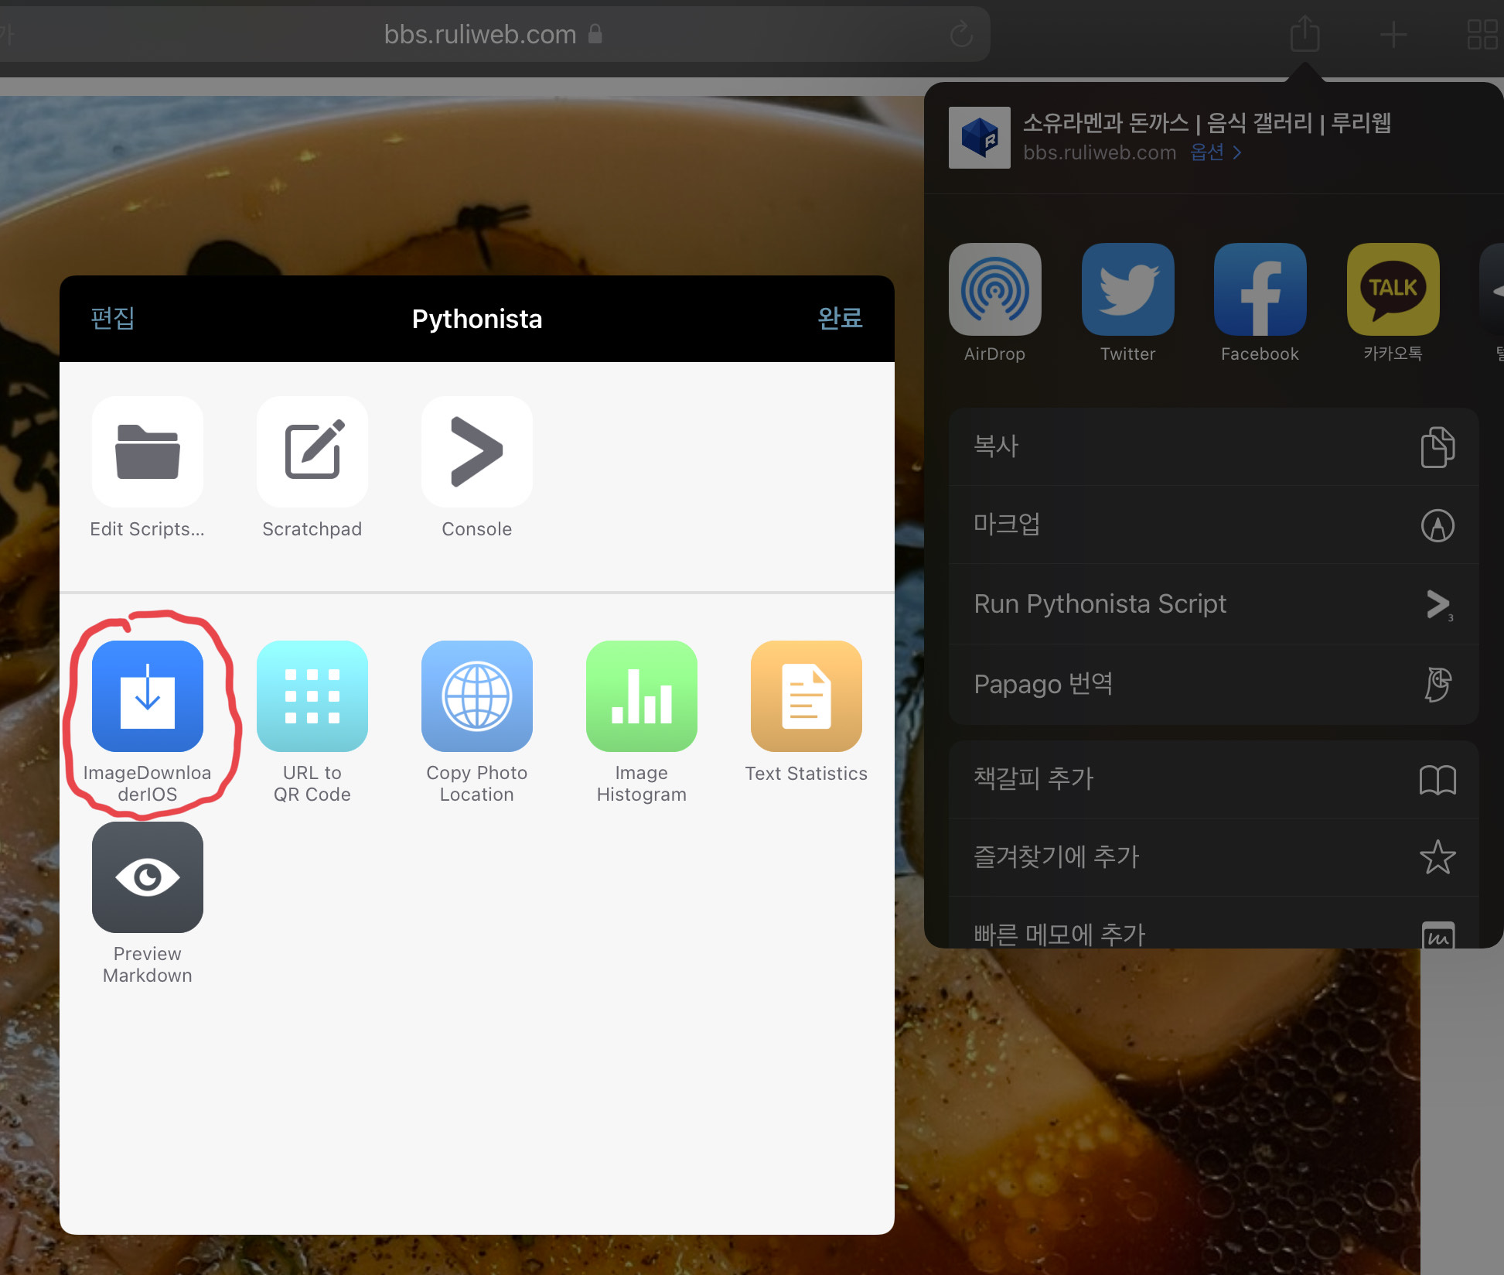The width and height of the screenshot is (1504, 1275).
Task: Launch the Copy Photo Location script
Action: (x=476, y=696)
